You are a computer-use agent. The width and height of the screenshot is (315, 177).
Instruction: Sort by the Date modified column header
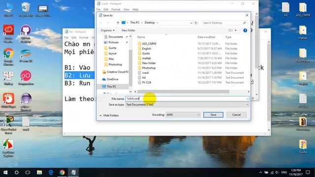(206, 37)
